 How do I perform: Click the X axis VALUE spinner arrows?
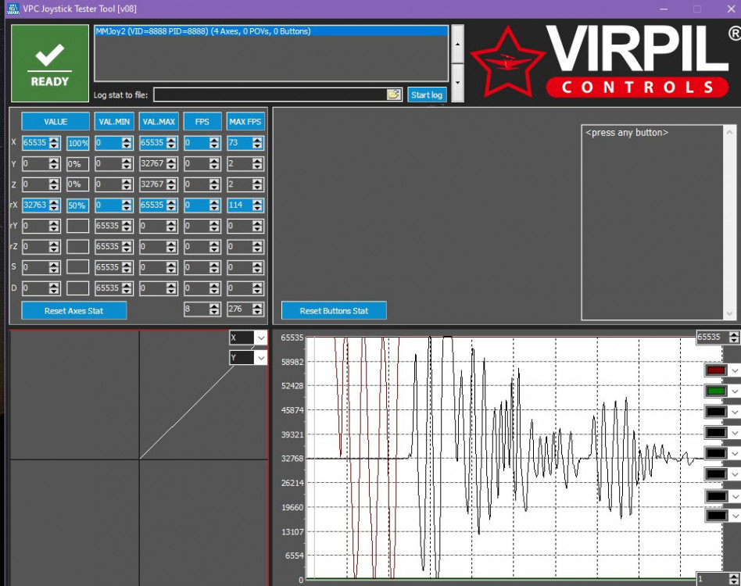coord(54,143)
